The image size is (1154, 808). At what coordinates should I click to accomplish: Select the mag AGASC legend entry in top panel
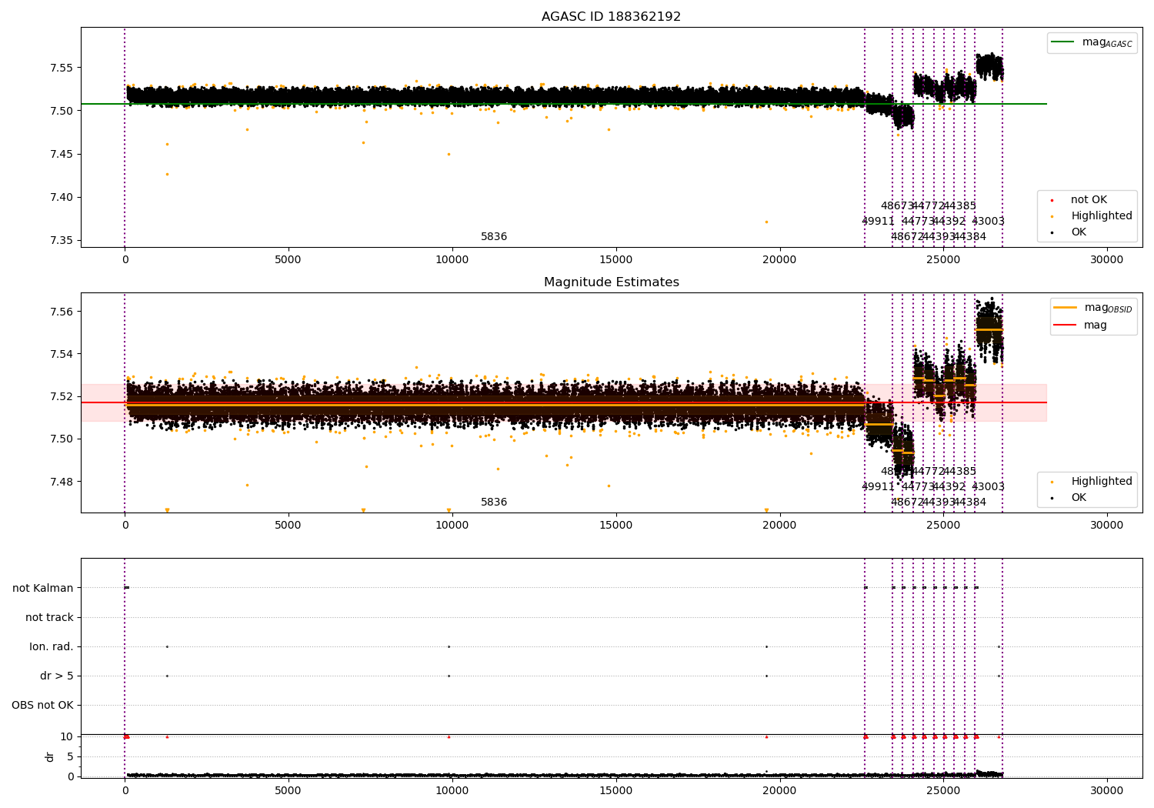tap(1092, 42)
